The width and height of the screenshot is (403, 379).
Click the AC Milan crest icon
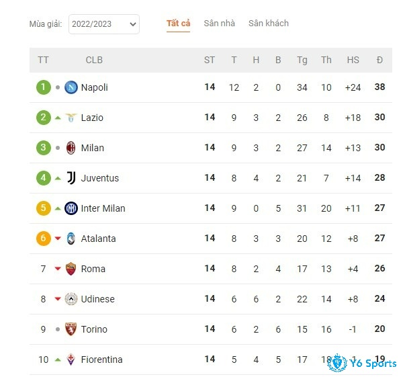71,148
